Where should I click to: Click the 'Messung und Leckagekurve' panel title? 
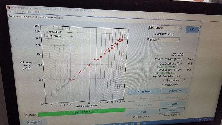(x=36, y=17)
